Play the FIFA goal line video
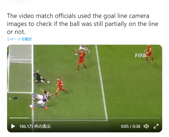 (x=13, y=126)
